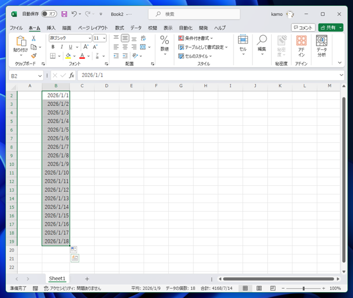This screenshot has height=298, width=353.
Task: Collapse the ribbon with chevron
Action: point(339,63)
